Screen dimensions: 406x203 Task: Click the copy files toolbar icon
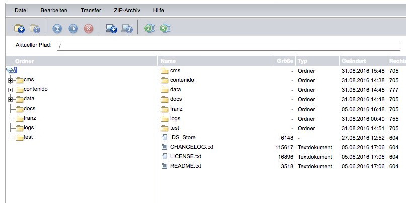point(57,29)
